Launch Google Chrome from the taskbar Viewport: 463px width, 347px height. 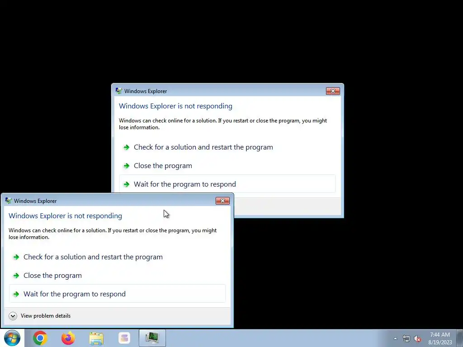40,338
